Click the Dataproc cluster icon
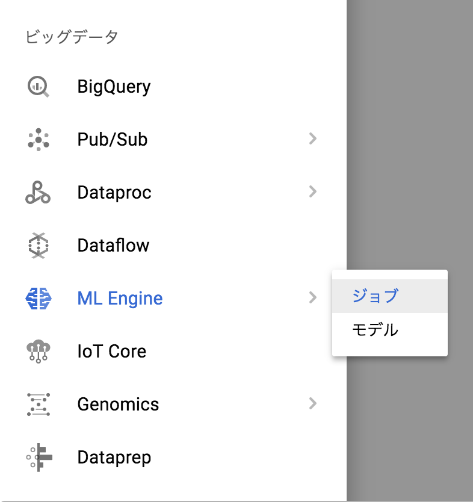Screen dimensions: 473x502 click(38, 193)
